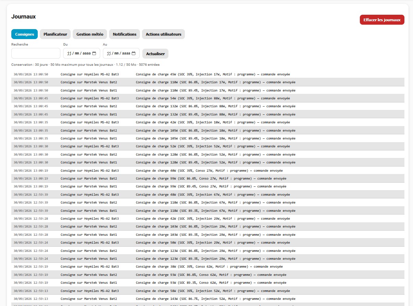Switch to the Consignes tab
Viewport: 413px width, 306px height.
(24, 34)
